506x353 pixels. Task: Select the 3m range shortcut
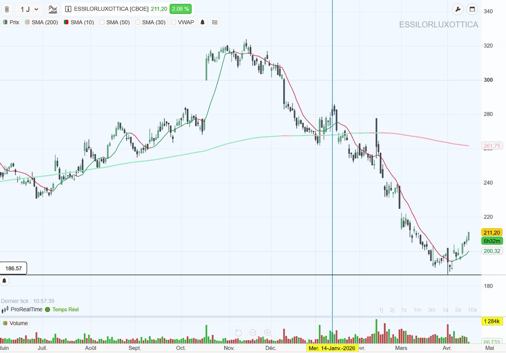[x=431, y=310]
